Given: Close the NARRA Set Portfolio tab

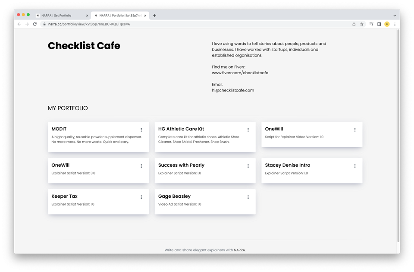Looking at the screenshot, I should pos(87,16).
